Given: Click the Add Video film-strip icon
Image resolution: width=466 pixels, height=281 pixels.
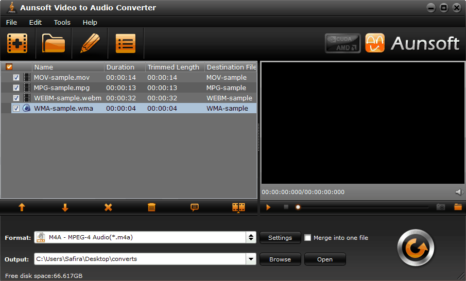Looking at the screenshot, I should click(x=17, y=43).
